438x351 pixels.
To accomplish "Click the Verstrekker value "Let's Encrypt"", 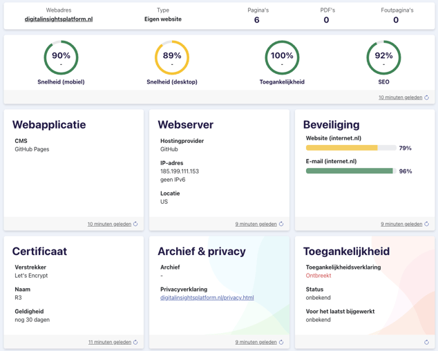I will tap(31, 276).
